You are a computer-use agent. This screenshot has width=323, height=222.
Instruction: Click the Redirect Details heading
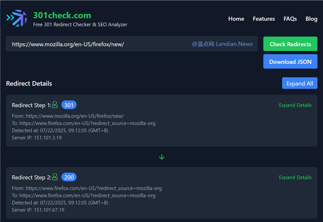[29, 83]
